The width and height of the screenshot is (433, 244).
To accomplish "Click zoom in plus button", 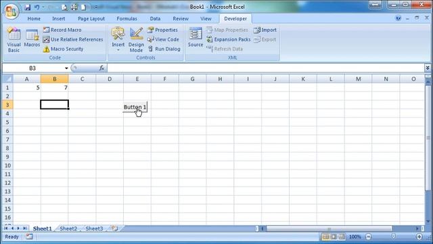I will coord(419,237).
